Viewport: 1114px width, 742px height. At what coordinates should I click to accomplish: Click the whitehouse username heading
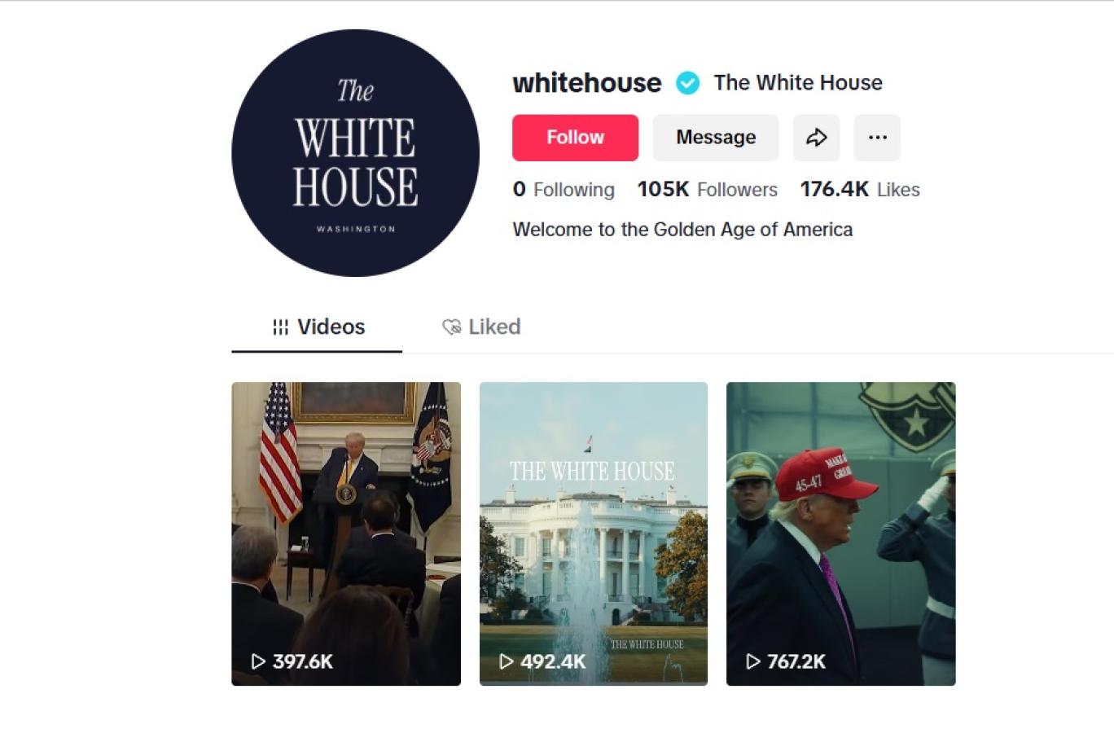point(587,83)
